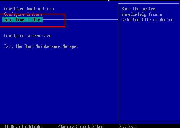The image size is (180, 128).
Task: Click the 'immediately from a' help line
Action: click(142, 14)
